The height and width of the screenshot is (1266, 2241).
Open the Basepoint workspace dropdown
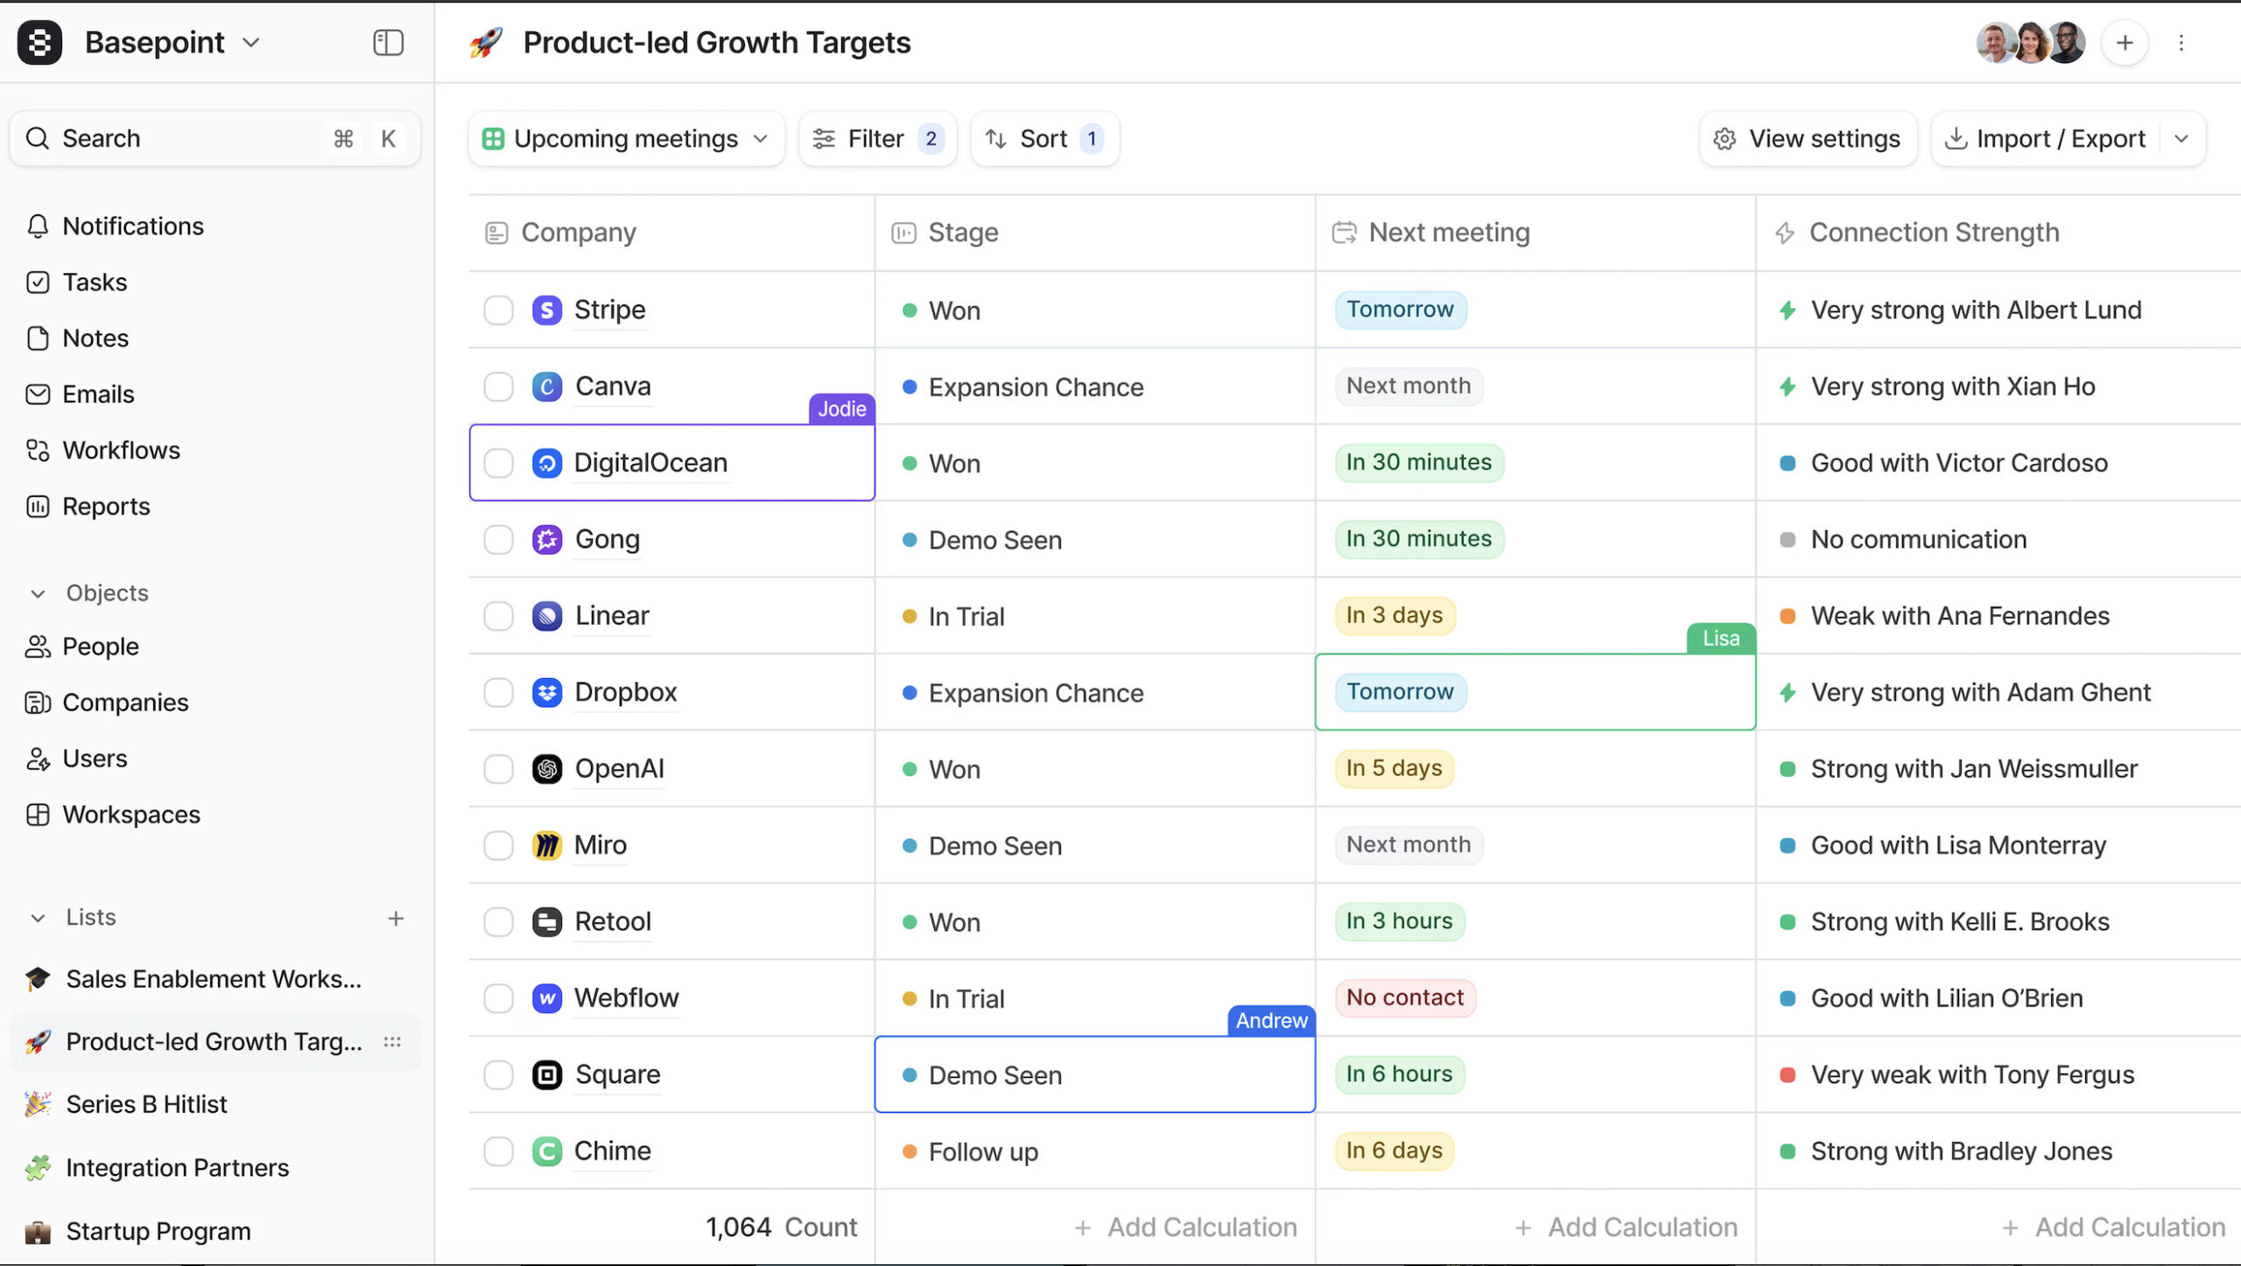tap(251, 42)
